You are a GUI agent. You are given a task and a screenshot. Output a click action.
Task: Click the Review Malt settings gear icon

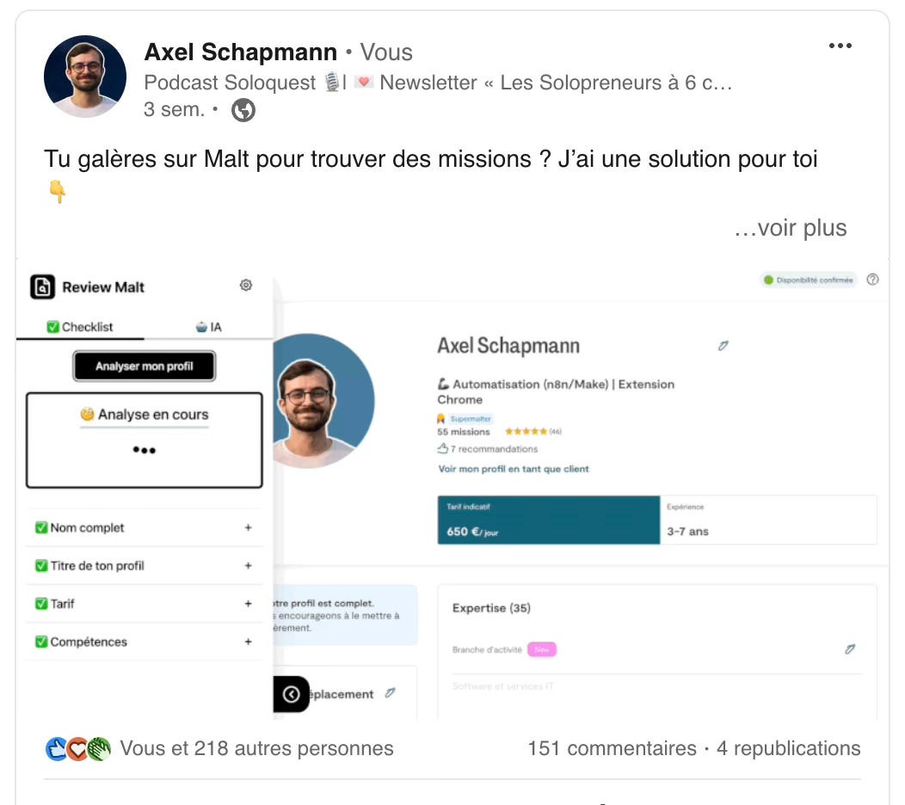(246, 285)
